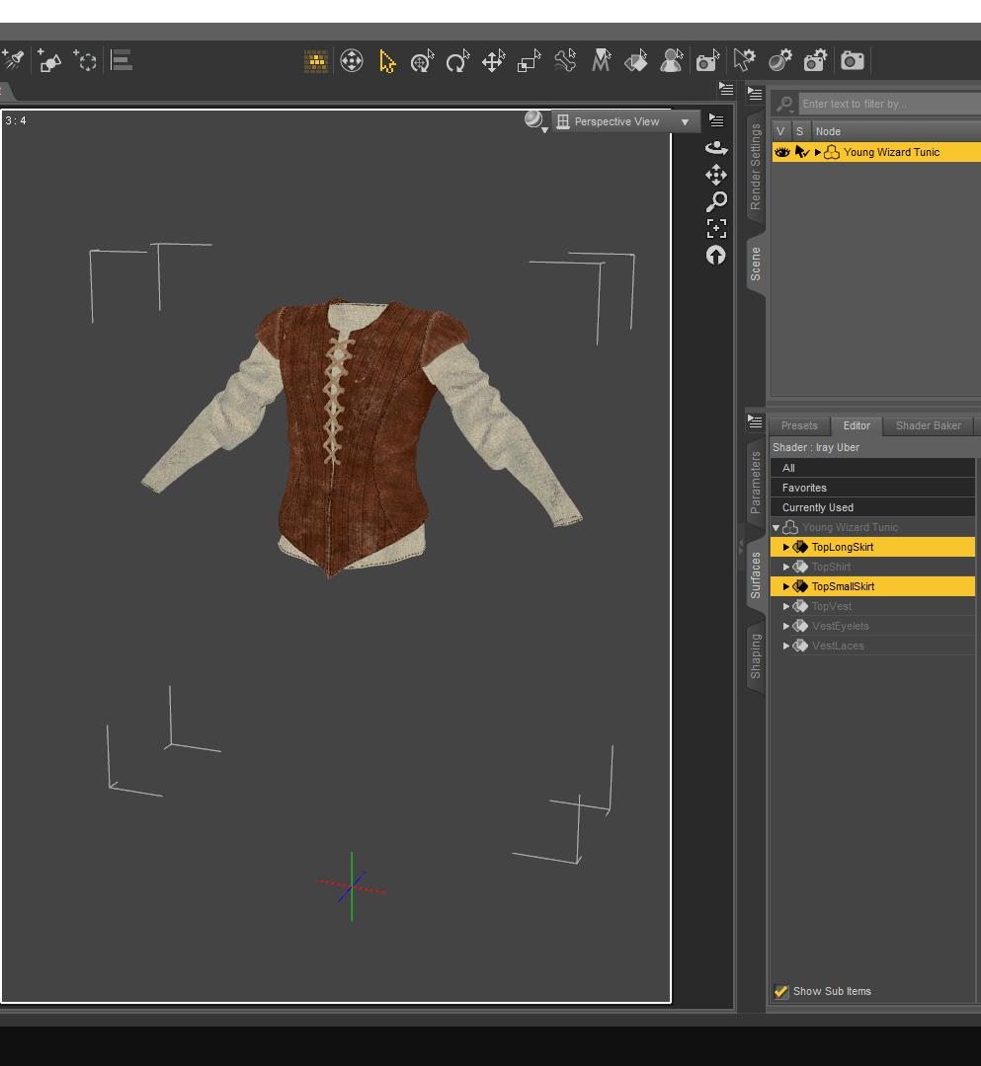Expand the TopShirt surface
Image resolution: width=981 pixels, height=1066 pixels.
785,567
